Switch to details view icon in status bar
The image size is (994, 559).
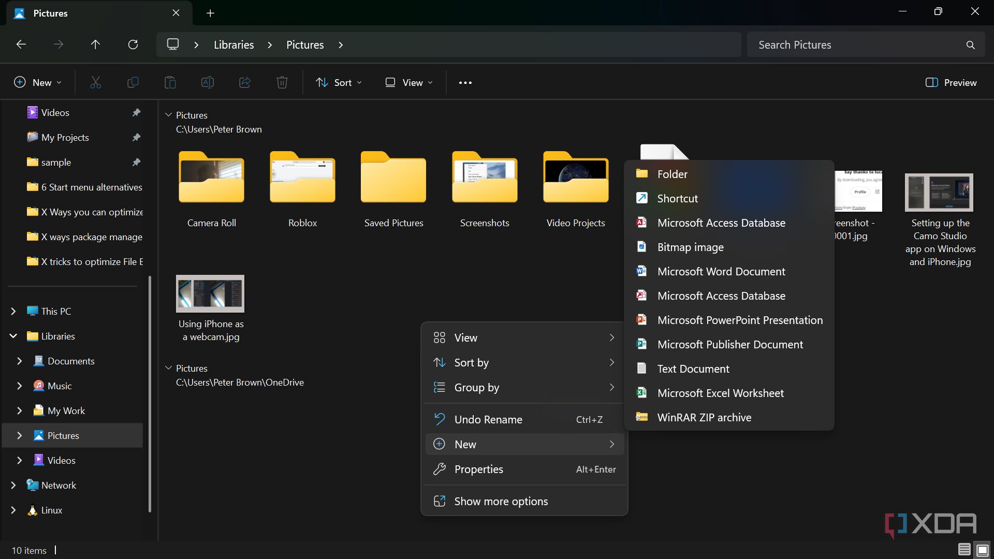(964, 550)
